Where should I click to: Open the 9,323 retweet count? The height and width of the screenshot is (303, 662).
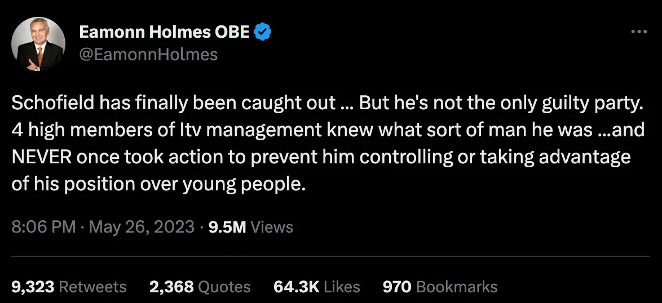click(x=33, y=287)
